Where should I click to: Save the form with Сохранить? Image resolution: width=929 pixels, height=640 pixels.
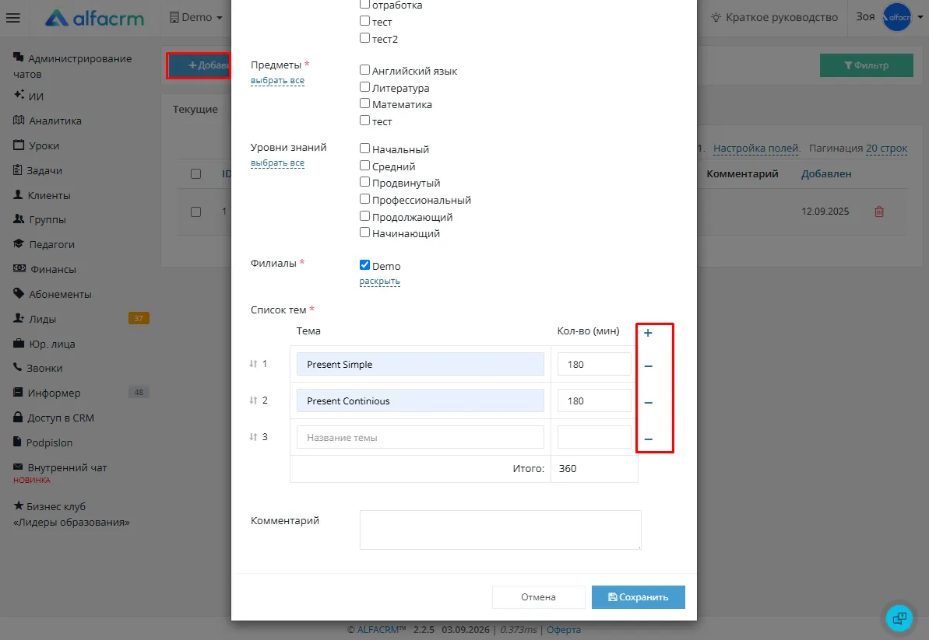point(638,597)
